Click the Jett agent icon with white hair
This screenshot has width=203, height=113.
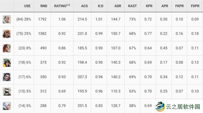click(x=7, y=106)
